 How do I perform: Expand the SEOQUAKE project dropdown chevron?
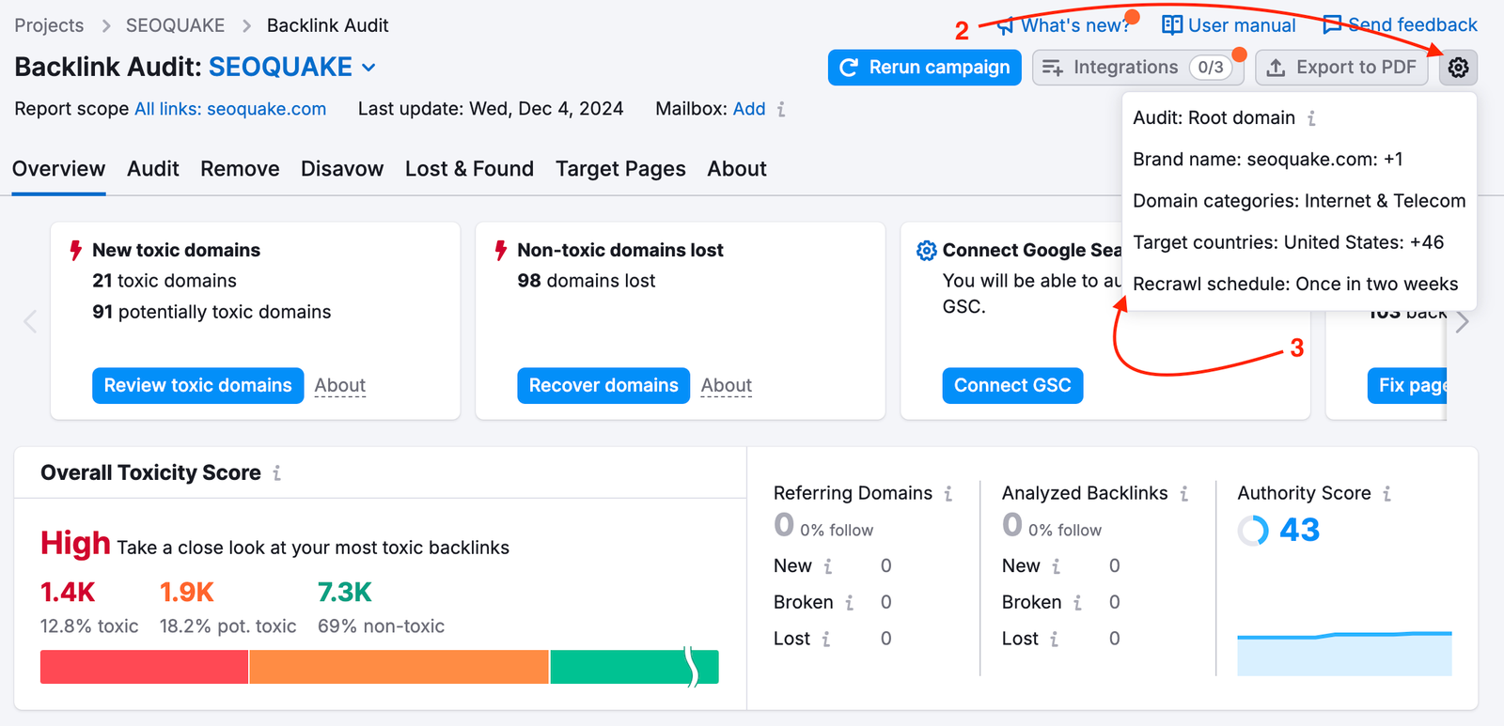pyautogui.click(x=369, y=68)
